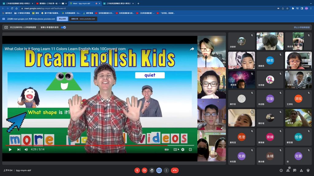Image resolution: width=314 pixels, height=176 pixels.
Task: Click 停止分享螢幕畫面 link
Action: pyautogui.click(x=302, y=27)
